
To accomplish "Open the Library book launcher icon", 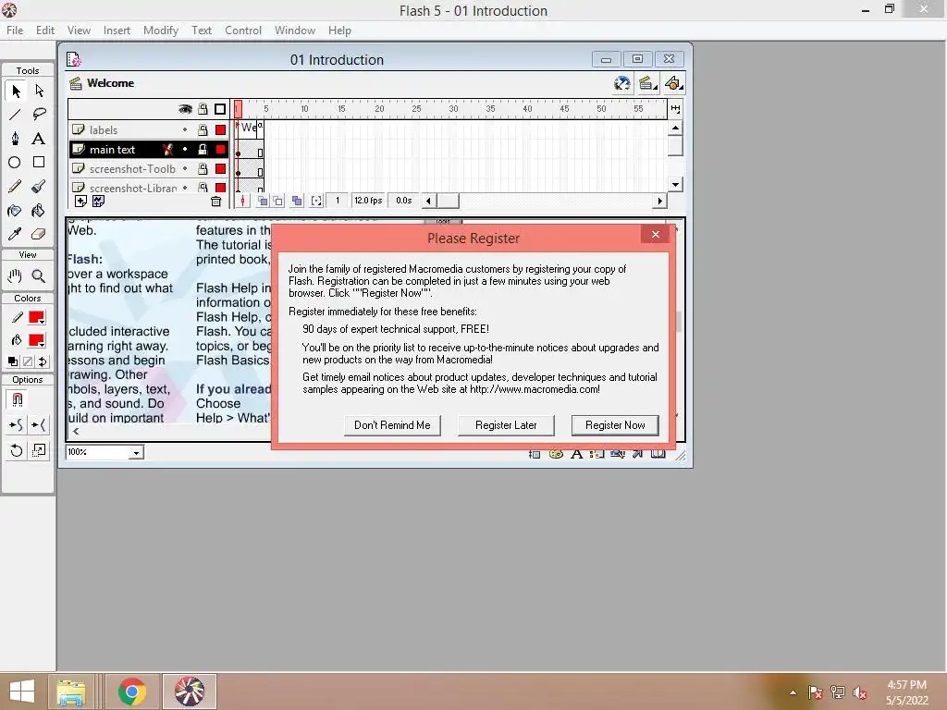I will point(658,454).
